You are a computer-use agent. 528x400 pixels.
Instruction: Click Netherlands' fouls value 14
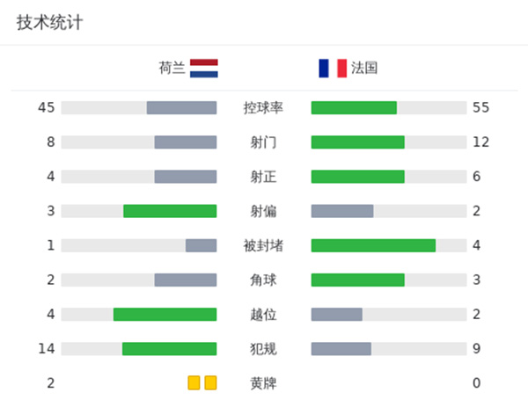(x=47, y=349)
